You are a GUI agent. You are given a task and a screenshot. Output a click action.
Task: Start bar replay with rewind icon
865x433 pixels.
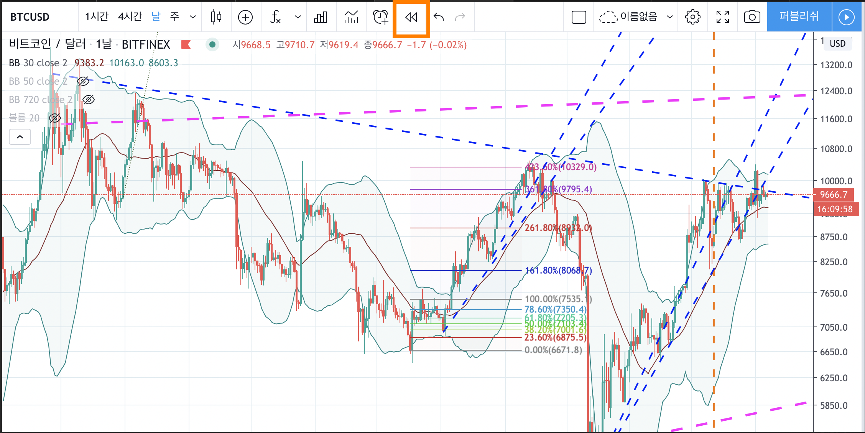[411, 17]
